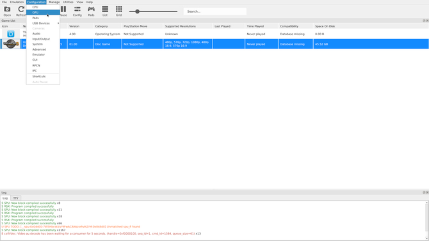Click the Pause toolbar icon

63,12
